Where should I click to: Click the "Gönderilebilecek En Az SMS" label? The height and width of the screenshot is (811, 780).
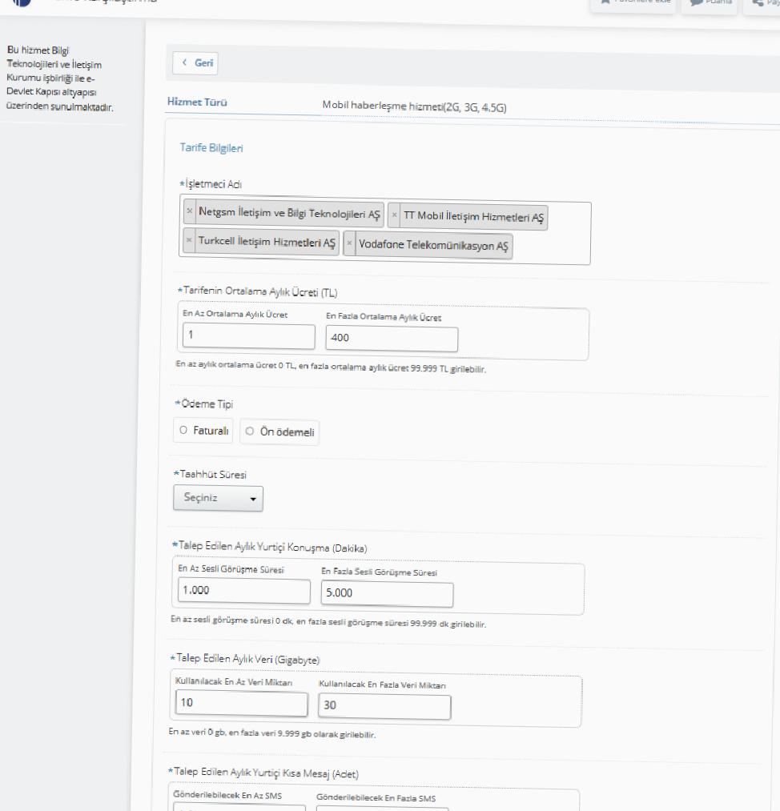point(227,795)
